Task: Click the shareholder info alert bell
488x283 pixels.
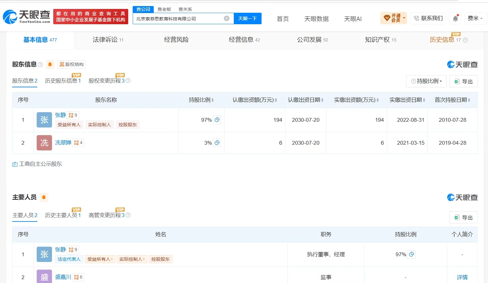Action: 50,64
